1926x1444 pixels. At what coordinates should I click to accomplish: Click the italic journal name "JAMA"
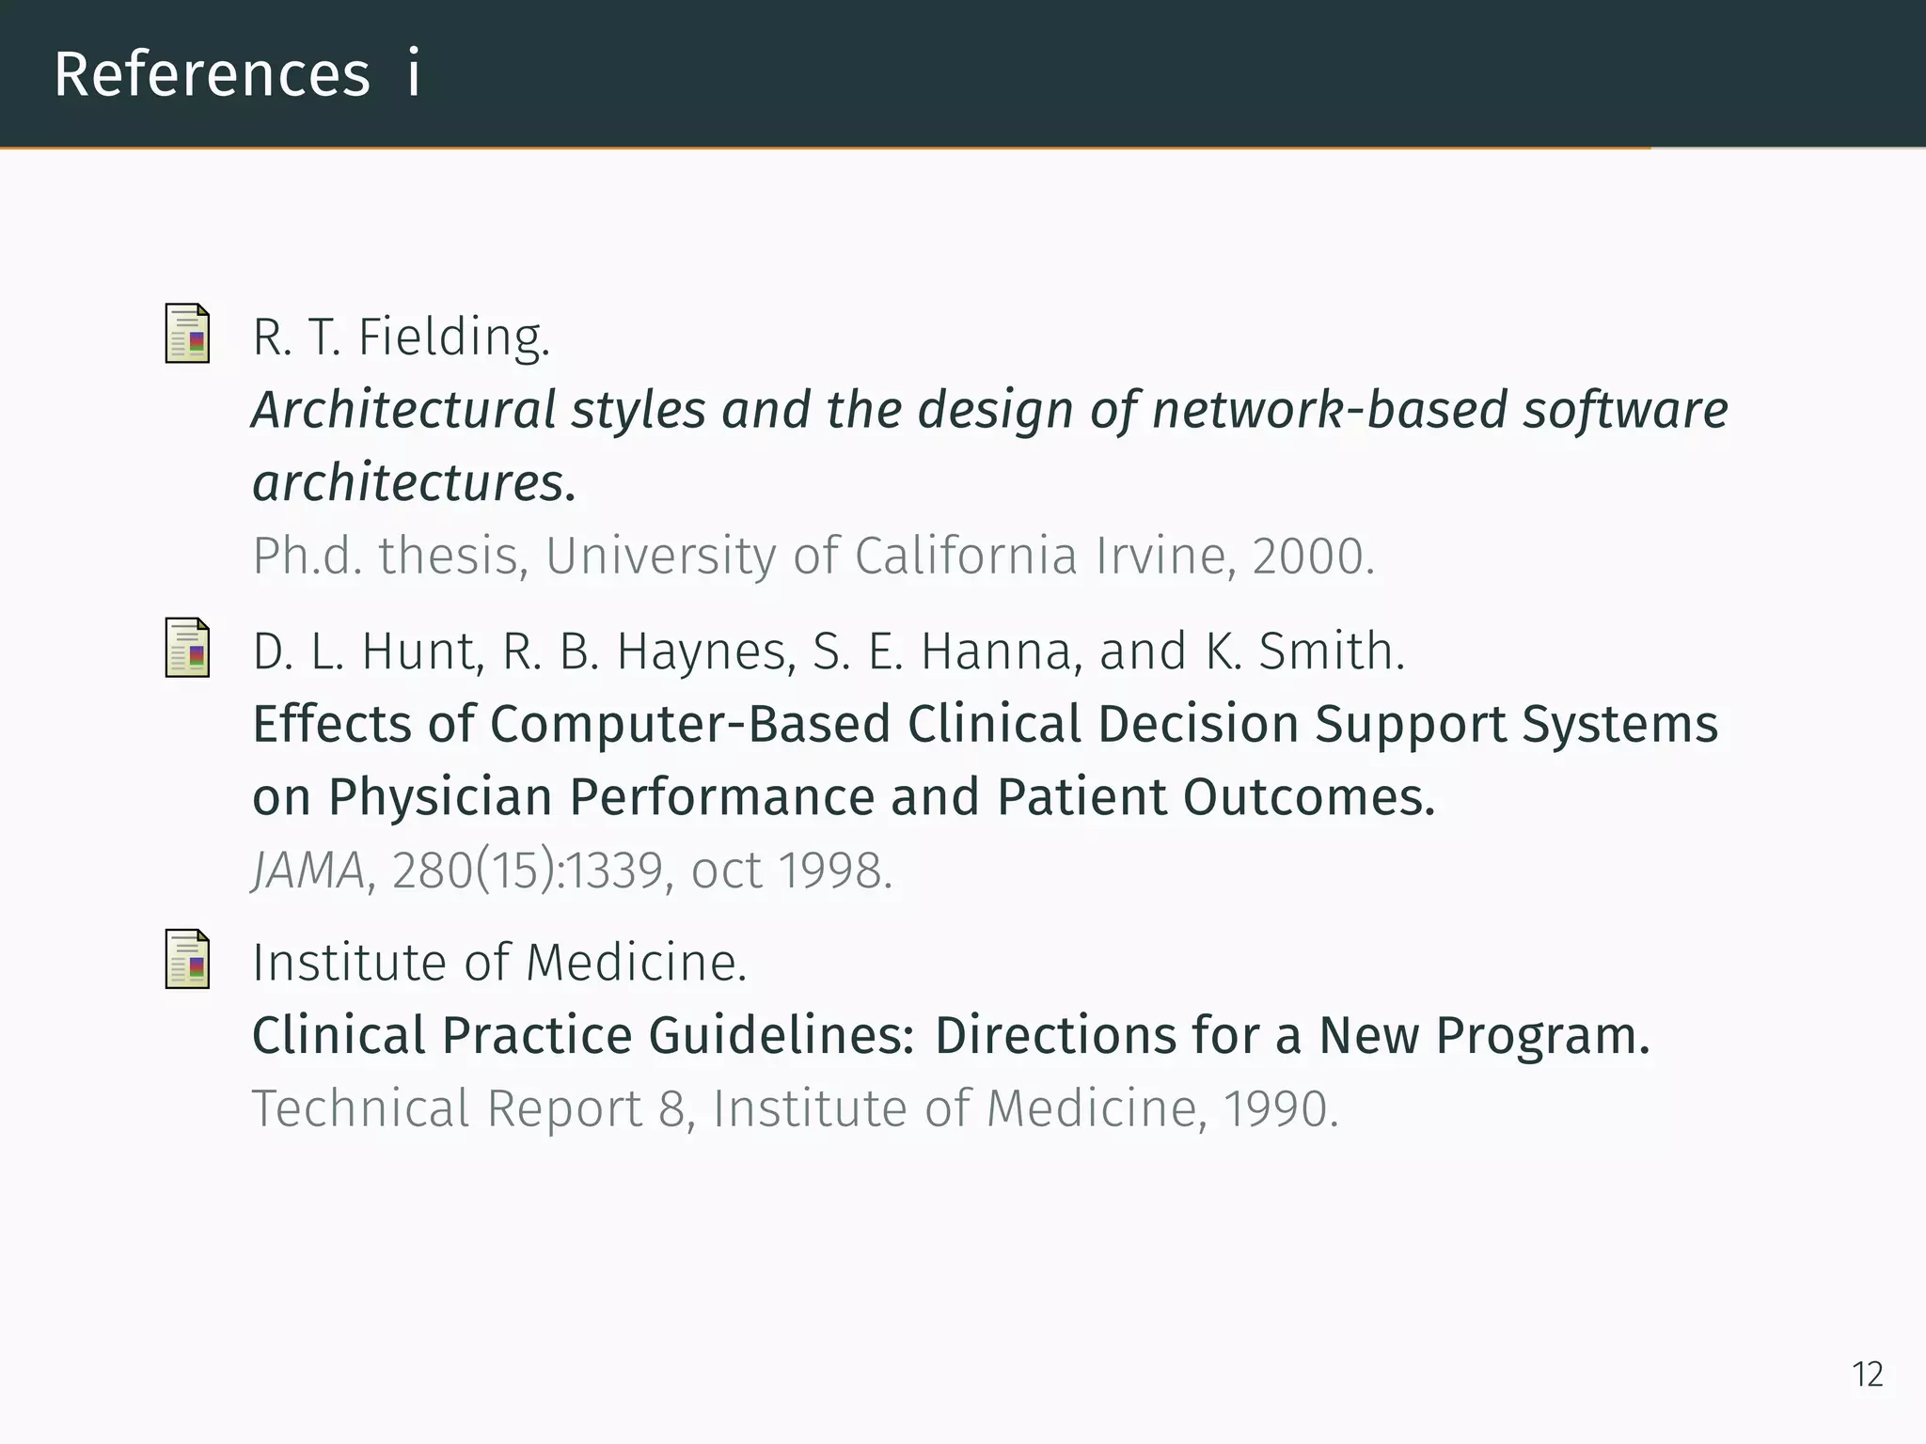308,871
